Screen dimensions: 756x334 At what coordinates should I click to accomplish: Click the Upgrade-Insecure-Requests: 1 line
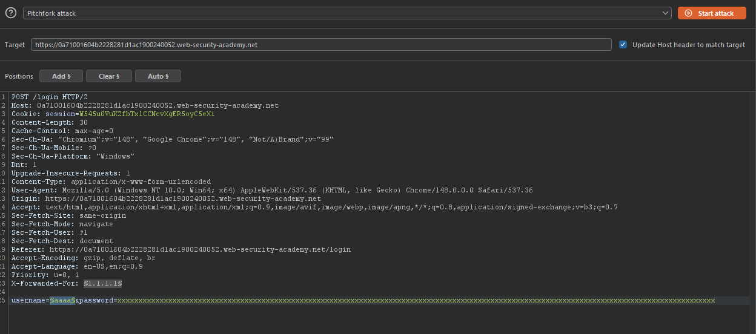[x=71, y=173]
